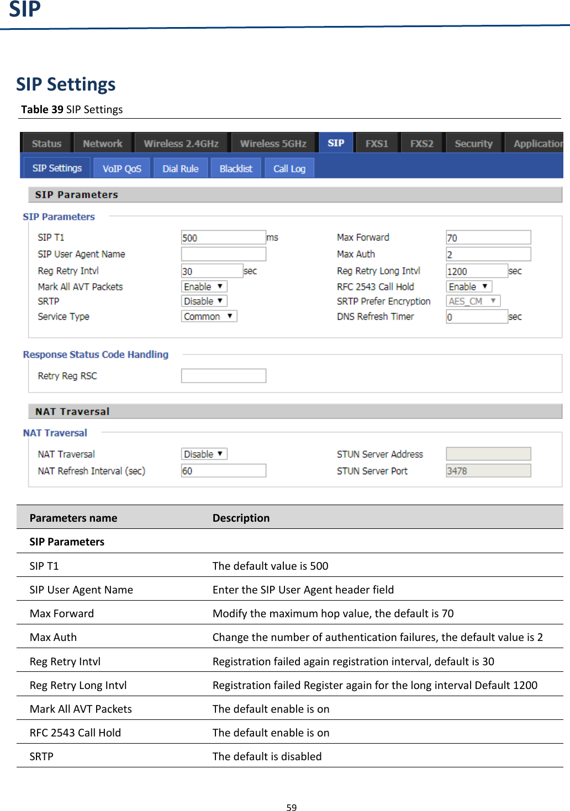Go to the Security tab

click(473, 142)
